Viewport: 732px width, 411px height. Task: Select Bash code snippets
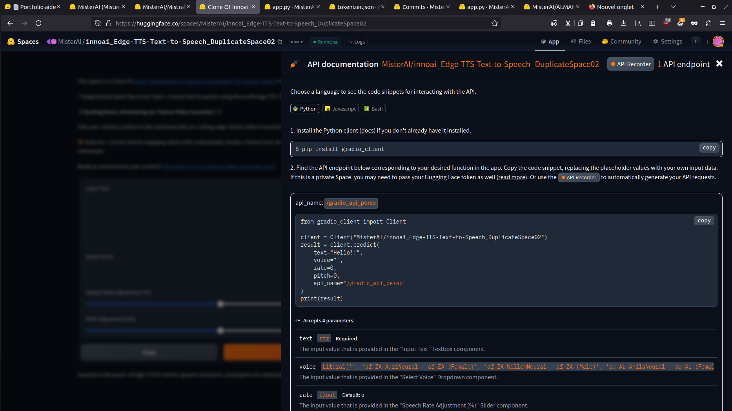coord(373,109)
